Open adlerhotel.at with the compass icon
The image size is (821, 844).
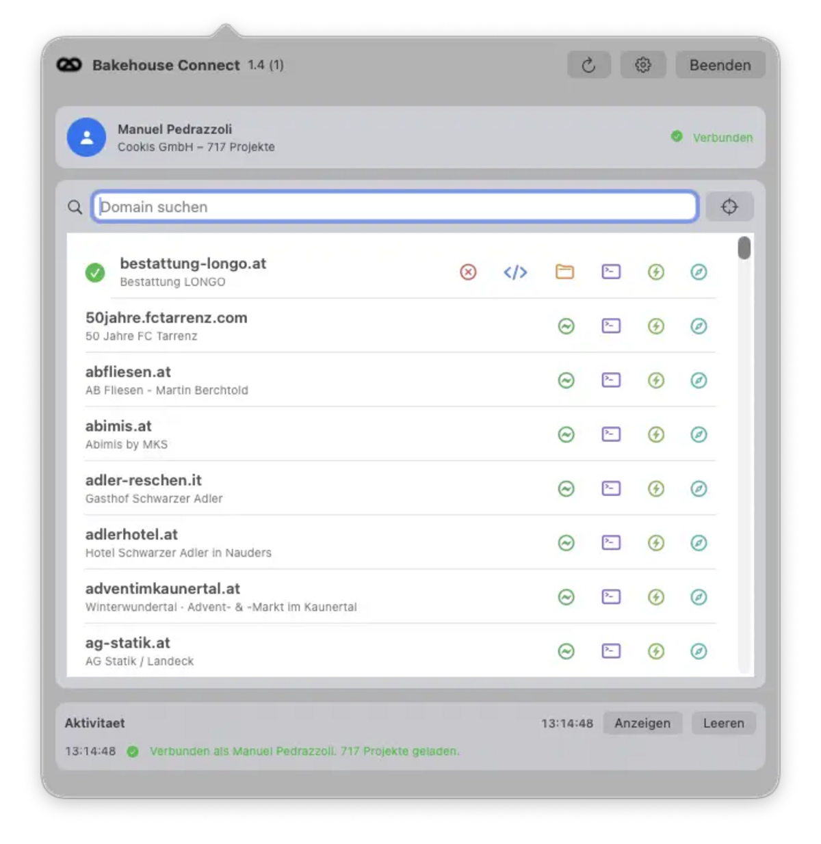(x=699, y=542)
